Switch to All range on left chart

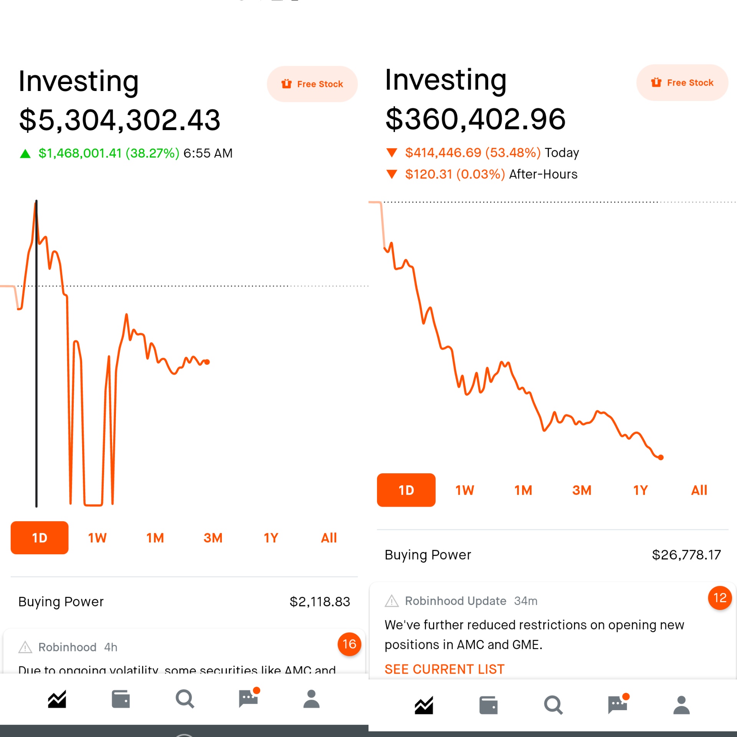pyautogui.click(x=329, y=538)
